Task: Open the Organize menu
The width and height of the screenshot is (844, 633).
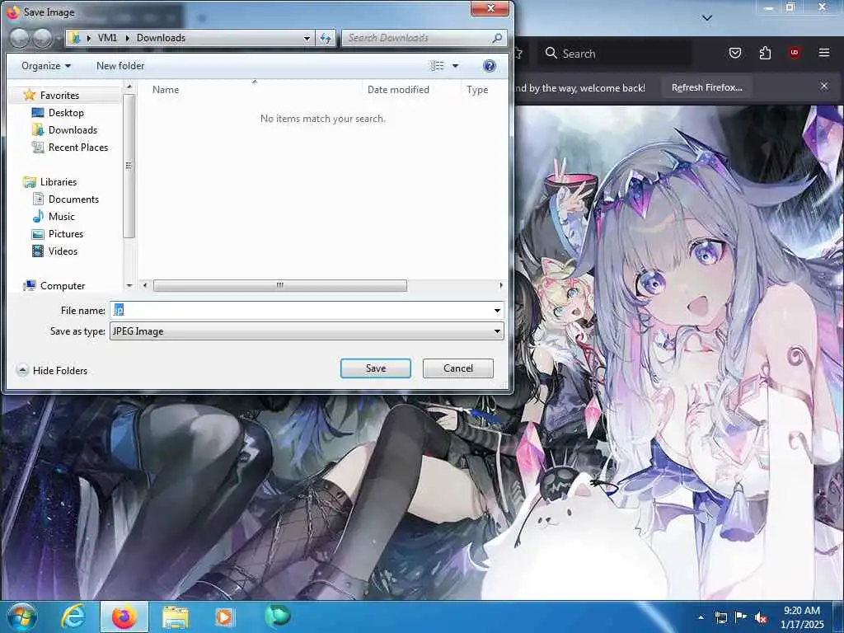Action: [46, 66]
